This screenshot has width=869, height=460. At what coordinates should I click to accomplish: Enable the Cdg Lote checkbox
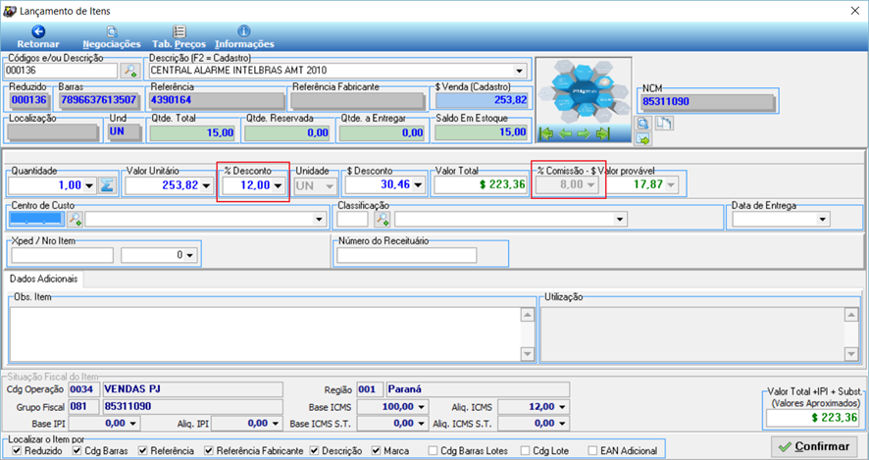coord(525,451)
